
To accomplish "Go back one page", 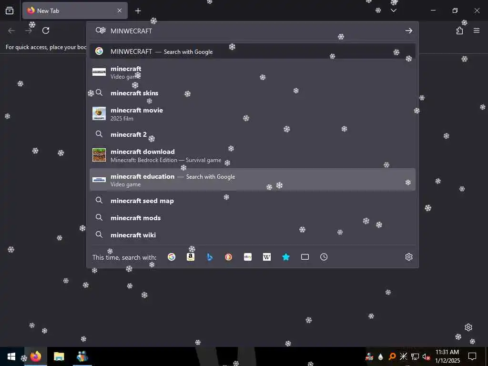I will pos(11,30).
